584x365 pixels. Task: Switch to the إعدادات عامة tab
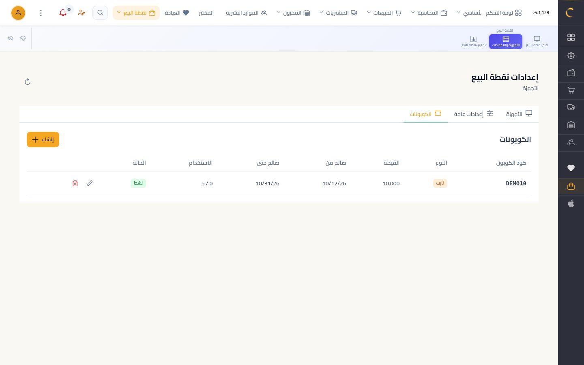(x=474, y=114)
